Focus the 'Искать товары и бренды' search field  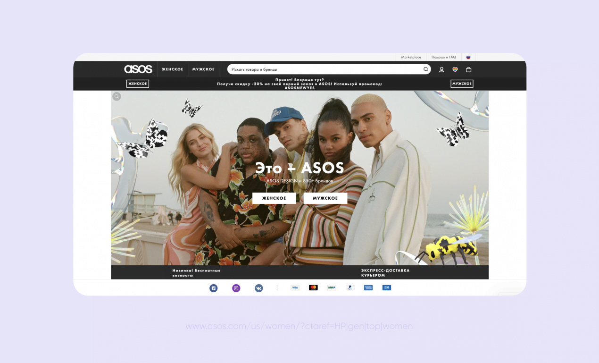click(x=329, y=69)
